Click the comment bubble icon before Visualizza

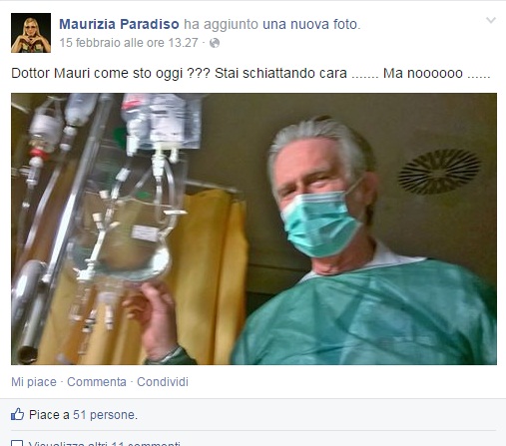tap(17, 443)
